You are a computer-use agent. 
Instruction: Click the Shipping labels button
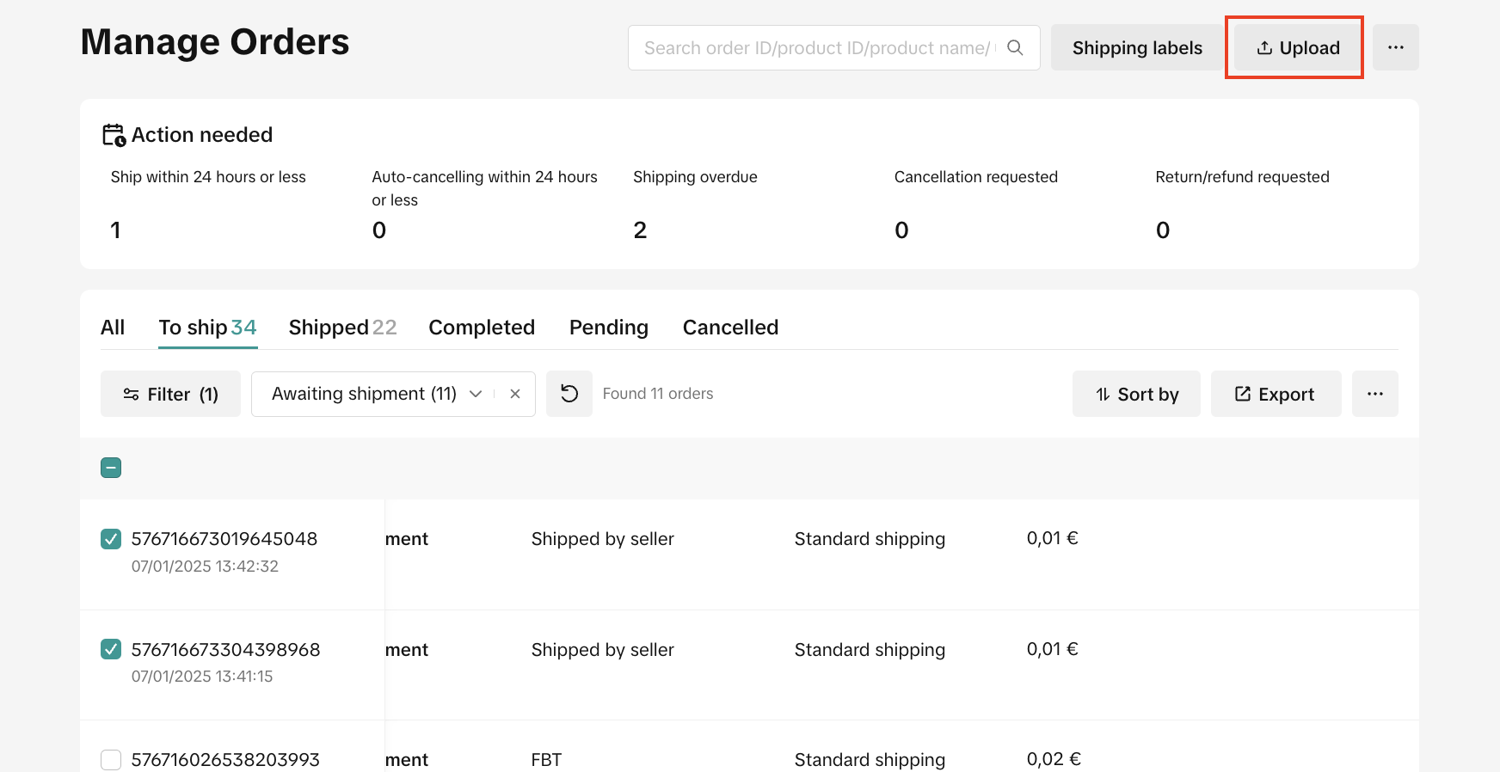click(x=1137, y=48)
